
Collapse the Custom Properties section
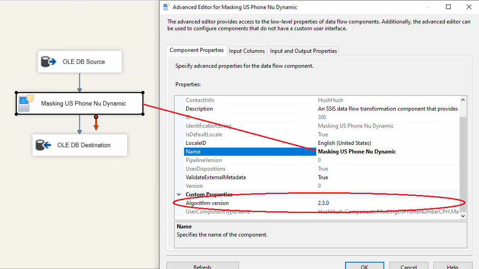tap(179, 195)
